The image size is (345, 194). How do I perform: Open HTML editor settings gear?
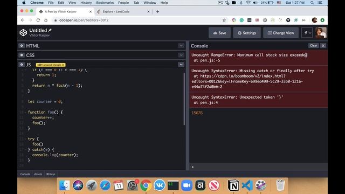[22, 45]
